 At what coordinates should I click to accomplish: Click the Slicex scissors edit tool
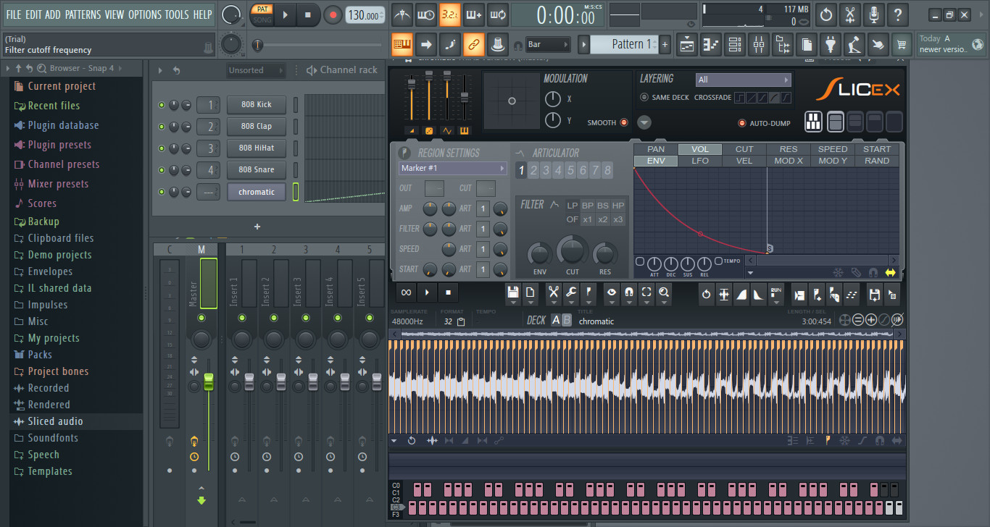554,293
